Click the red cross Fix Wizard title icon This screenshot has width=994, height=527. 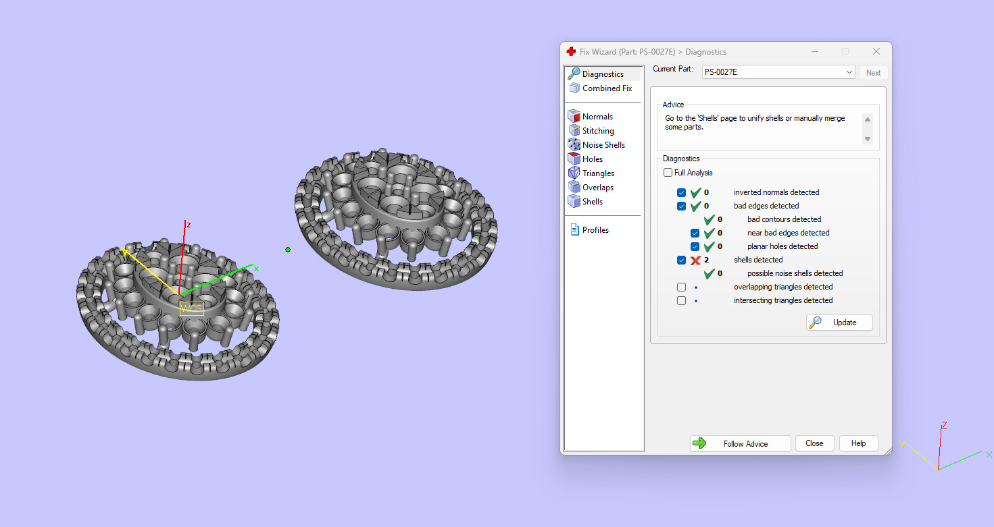coord(571,51)
